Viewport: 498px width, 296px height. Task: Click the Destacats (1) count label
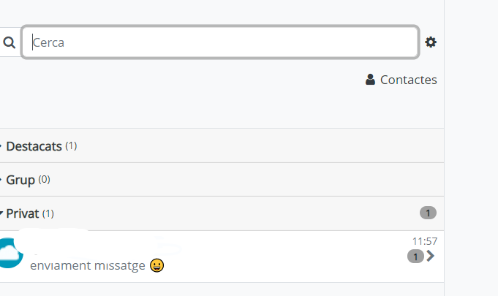71,146
